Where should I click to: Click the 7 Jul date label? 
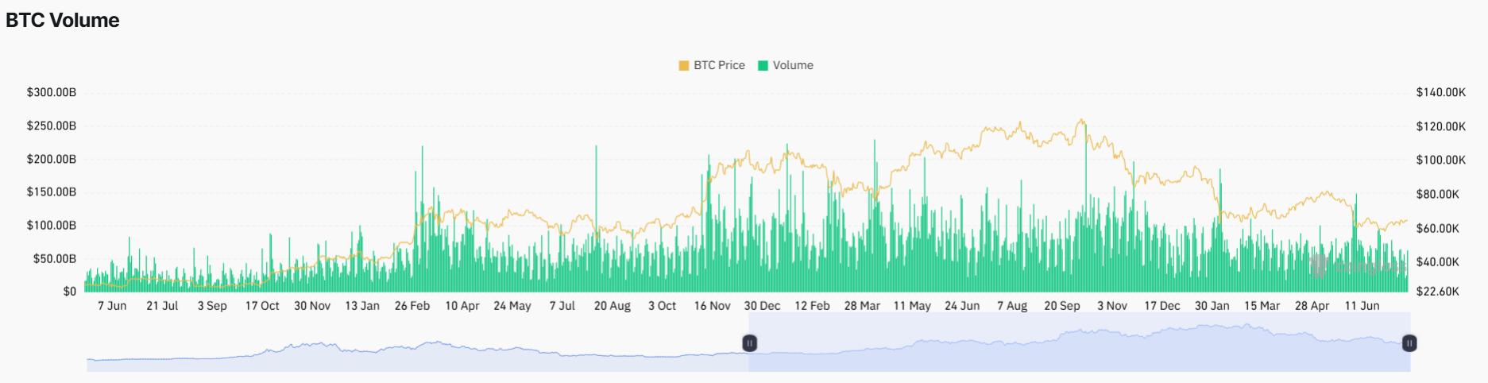click(x=562, y=306)
